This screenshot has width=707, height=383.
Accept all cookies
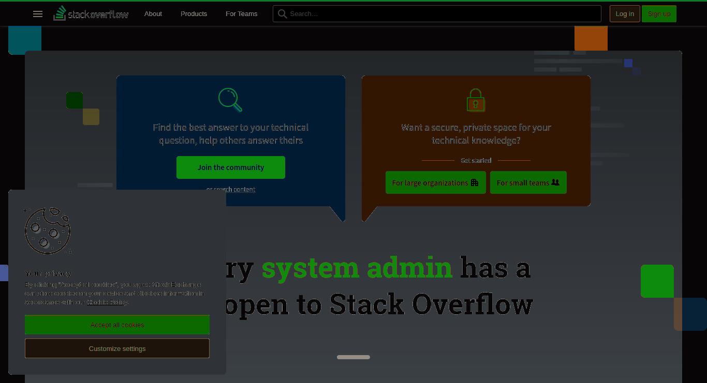(x=117, y=325)
